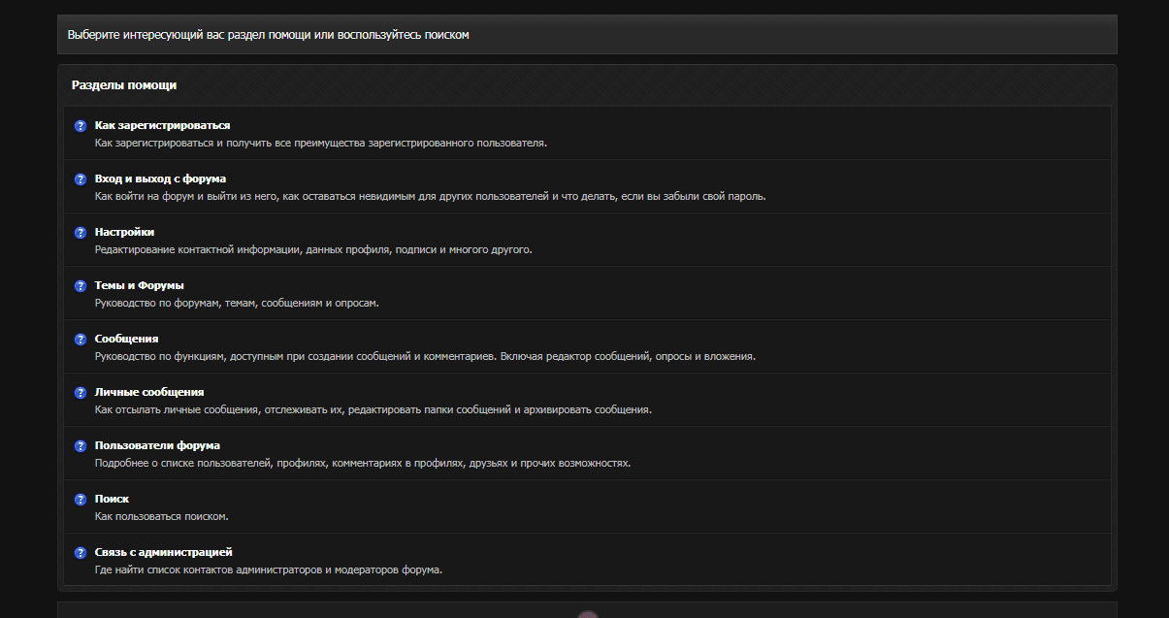Open Связь с администрацией contacts section
This screenshot has width=1169, height=618.
tap(163, 552)
